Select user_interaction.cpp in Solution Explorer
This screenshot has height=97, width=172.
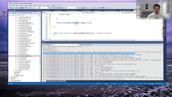coord(24,25)
